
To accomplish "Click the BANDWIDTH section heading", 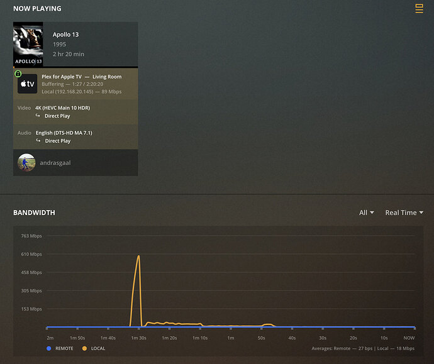I will pos(34,212).
